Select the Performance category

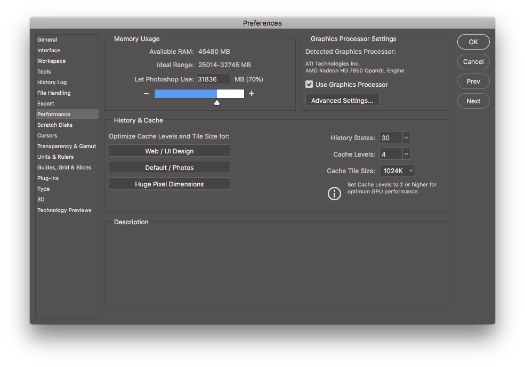coord(67,114)
